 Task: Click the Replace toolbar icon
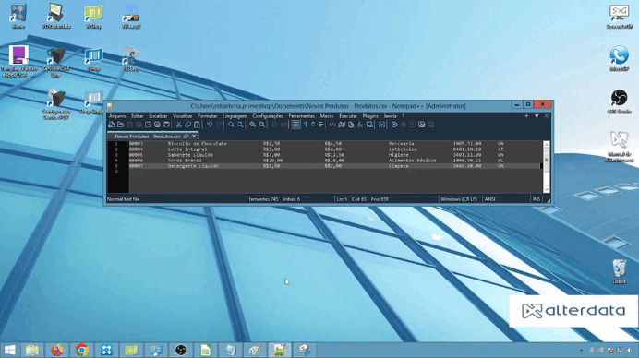pos(240,125)
